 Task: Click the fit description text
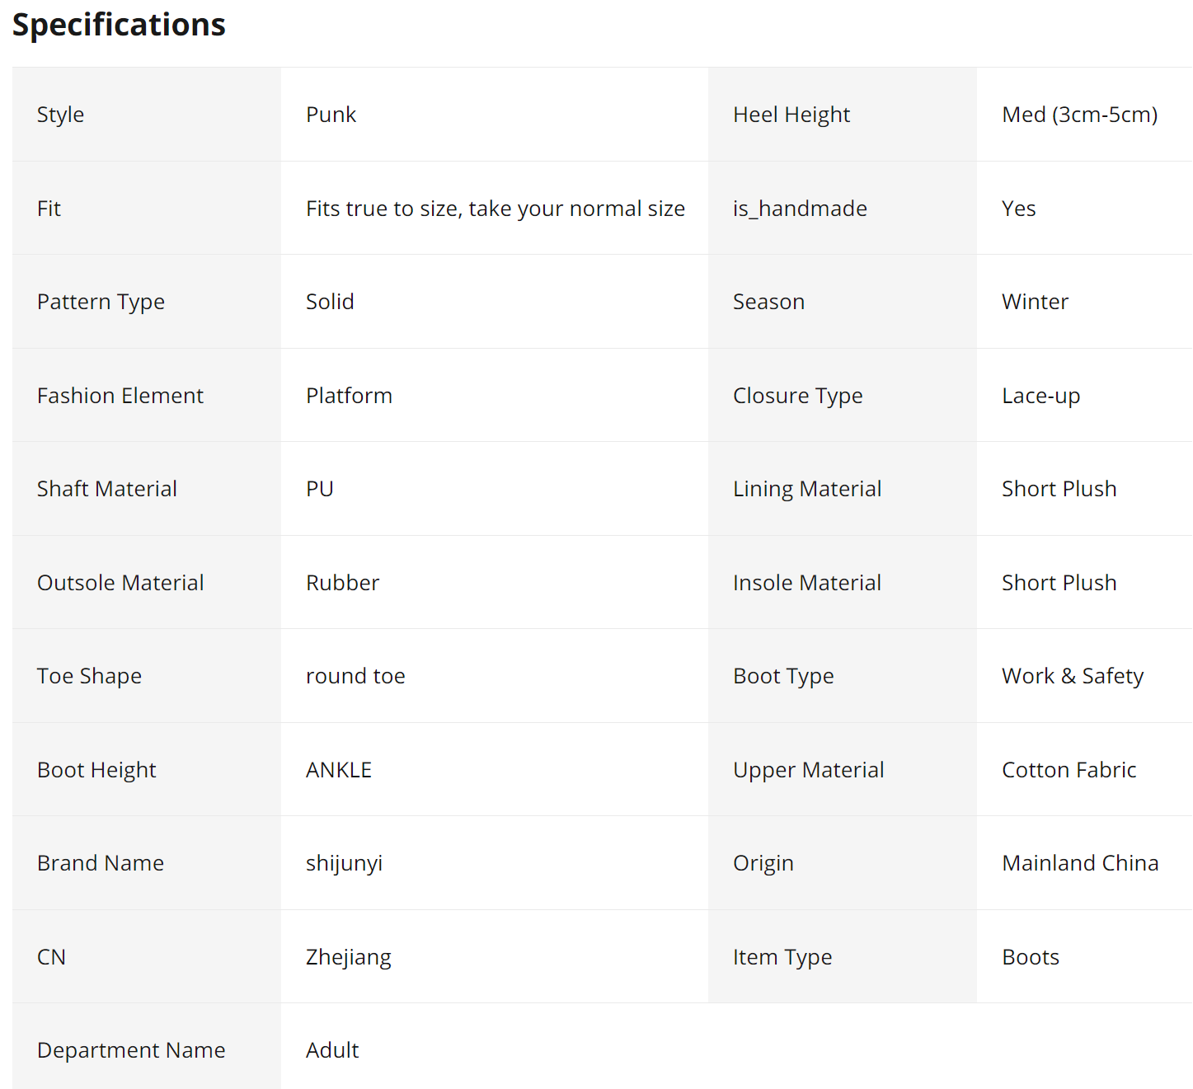click(495, 209)
